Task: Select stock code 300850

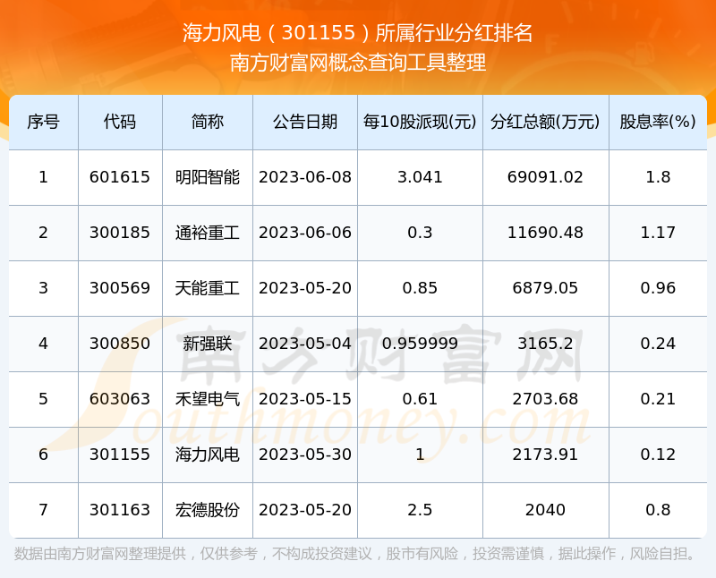Action: point(120,344)
